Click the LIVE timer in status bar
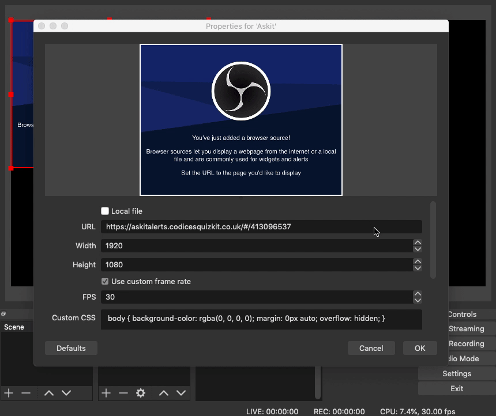This screenshot has height=416, width=496. click(272, 411)
